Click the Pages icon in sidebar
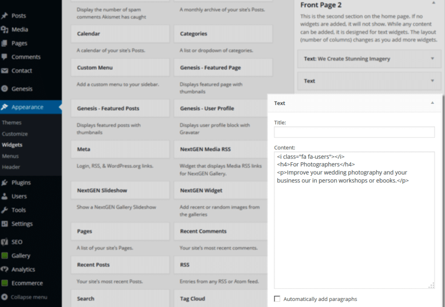Image resolution: width=445 pixels, height=307 pixels. [4, 43]
